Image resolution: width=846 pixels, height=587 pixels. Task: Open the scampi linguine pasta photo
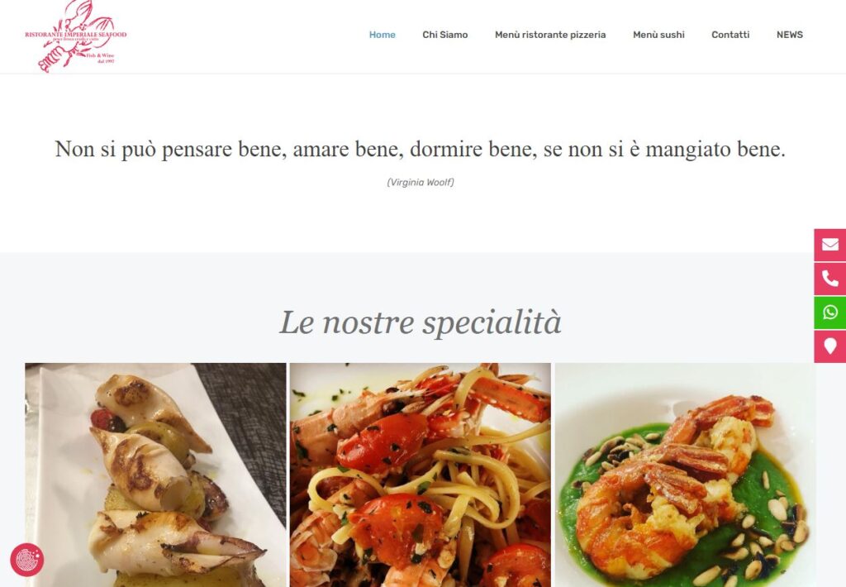coord(421,475)
